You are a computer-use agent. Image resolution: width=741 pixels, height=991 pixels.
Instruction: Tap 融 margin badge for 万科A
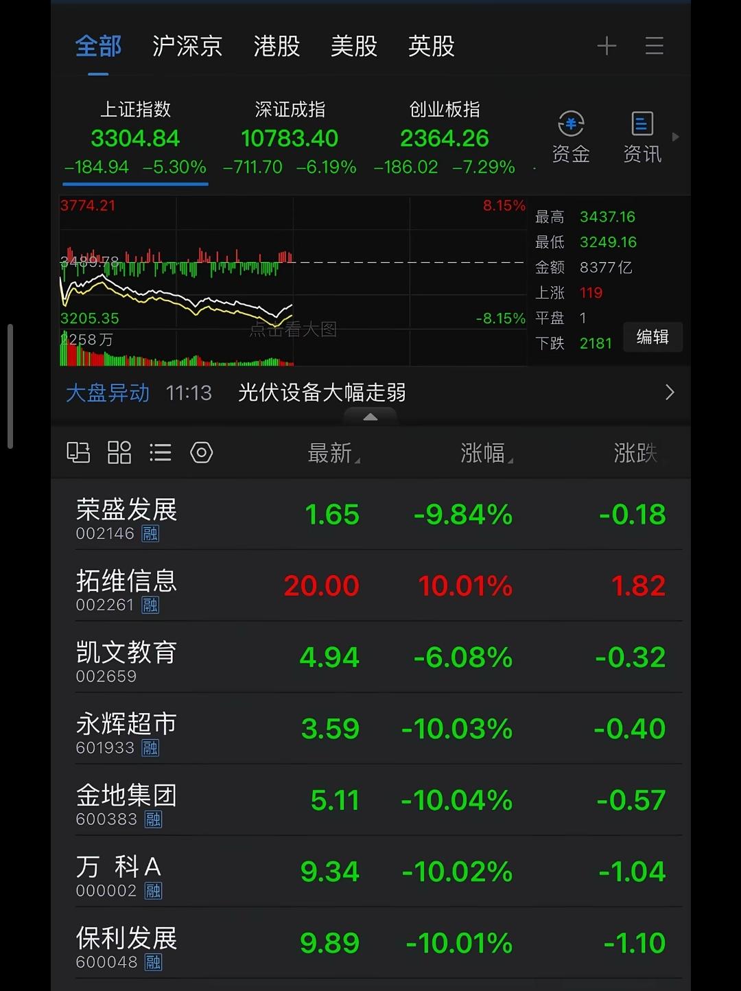[153, 890]
